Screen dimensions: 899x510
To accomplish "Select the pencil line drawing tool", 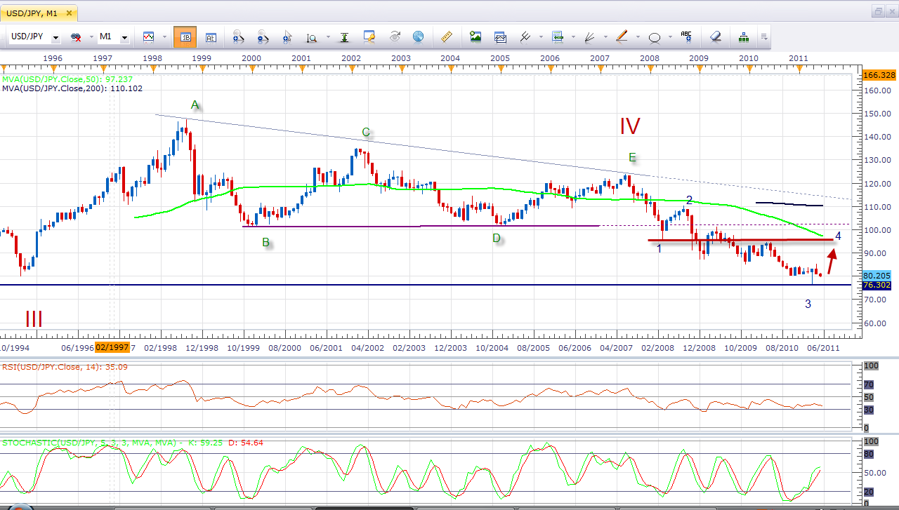I will click(x=622, y=36).
